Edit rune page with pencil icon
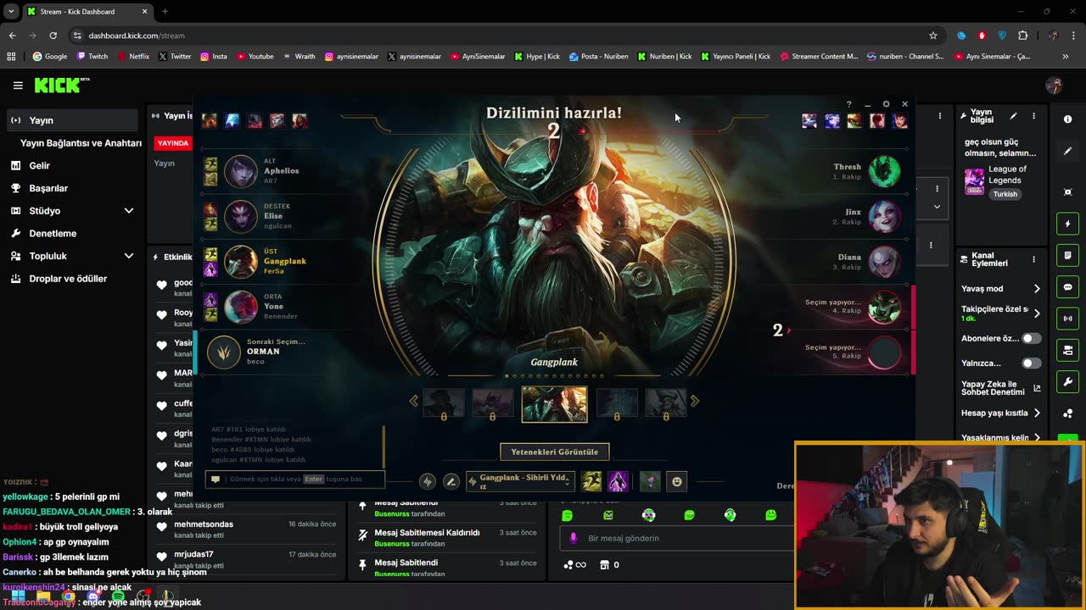The height and width of the screenshot is (610, 1086). click(451, 481)
